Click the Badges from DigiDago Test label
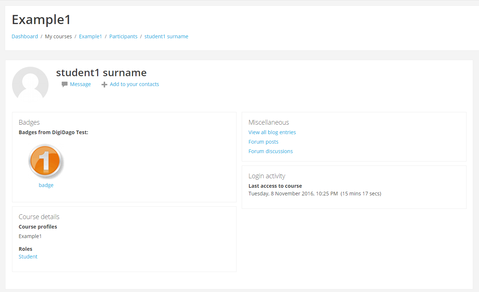 tap(54, 132)
